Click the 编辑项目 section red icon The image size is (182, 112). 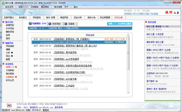pyautogui.click(x=3, y=43)
